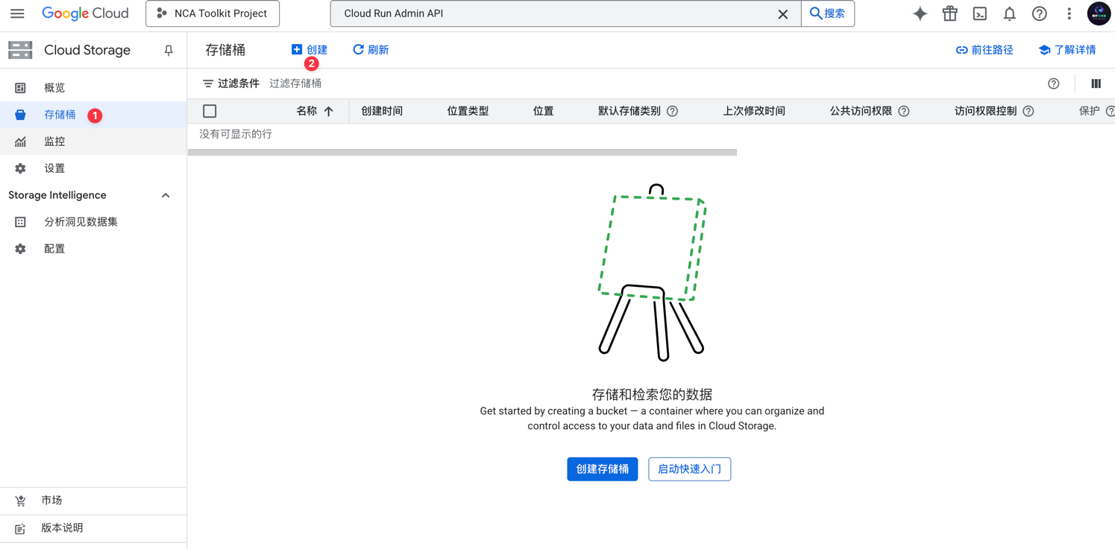Click the gift offers icon in the top bar
Screen dimensions: 1115x549
tap(949, 13)
